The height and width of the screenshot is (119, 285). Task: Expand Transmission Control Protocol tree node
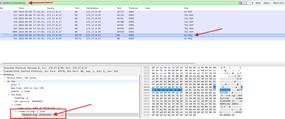[1, 71]
